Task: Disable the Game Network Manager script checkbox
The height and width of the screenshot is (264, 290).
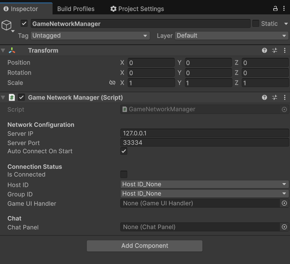Action: [x=21, y=97]
